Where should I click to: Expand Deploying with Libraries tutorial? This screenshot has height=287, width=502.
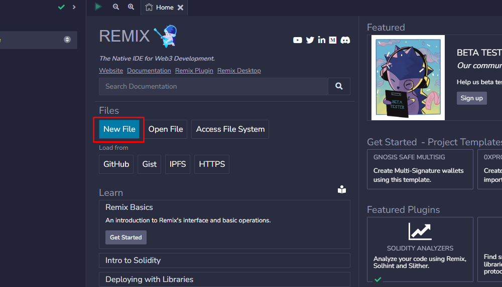tap(224, 279)
